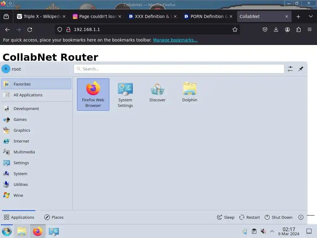The height and width of the screenshot is (238, 317).
Task: Open Firefox View tab icon
Action: pos(6,16)
